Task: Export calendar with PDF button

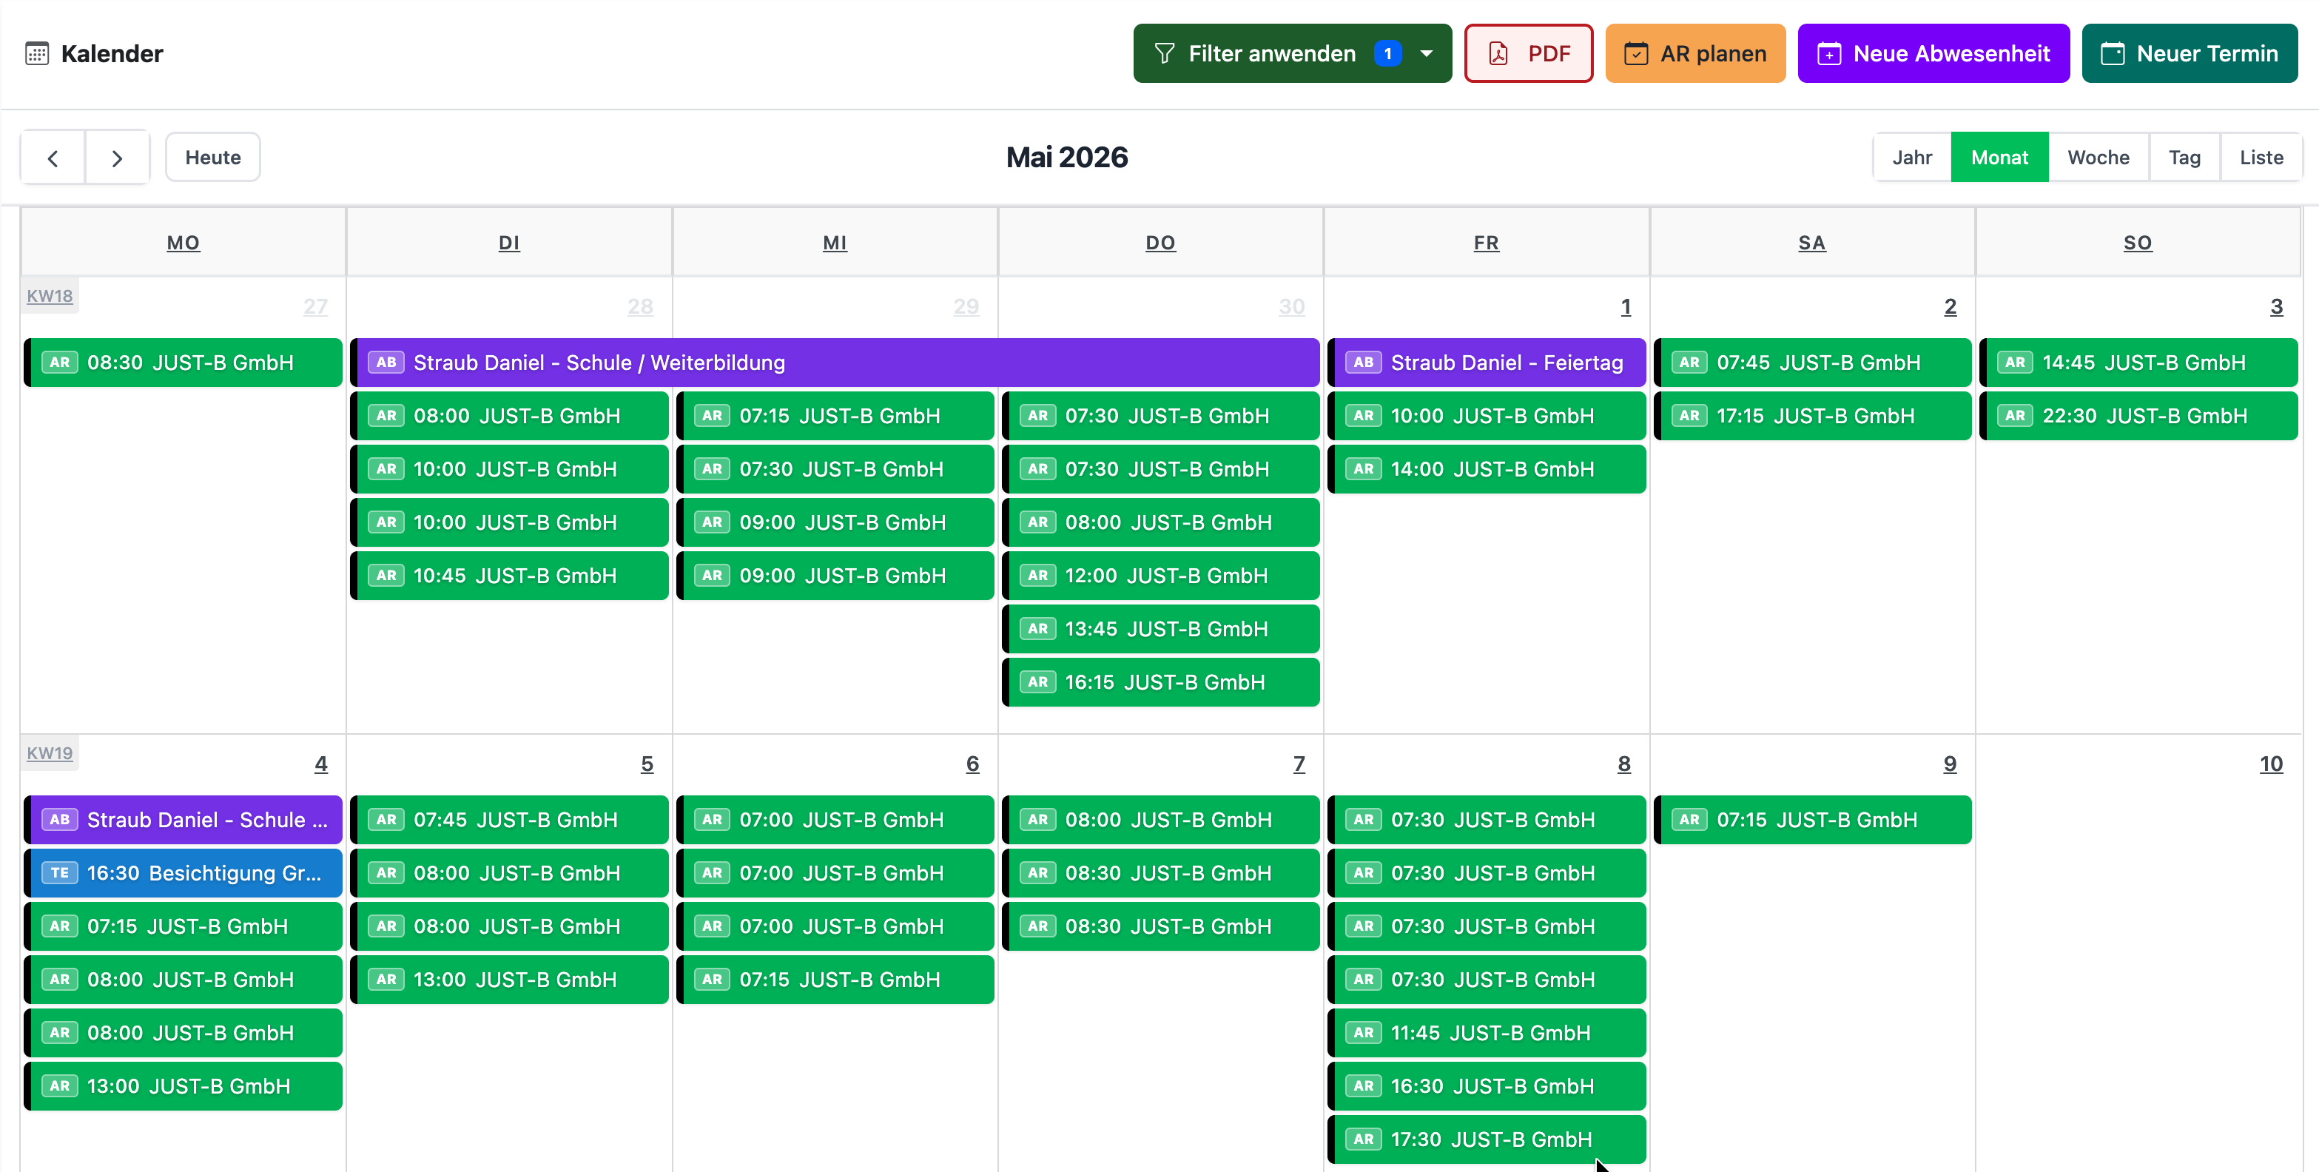Action: pos(1528,54)
